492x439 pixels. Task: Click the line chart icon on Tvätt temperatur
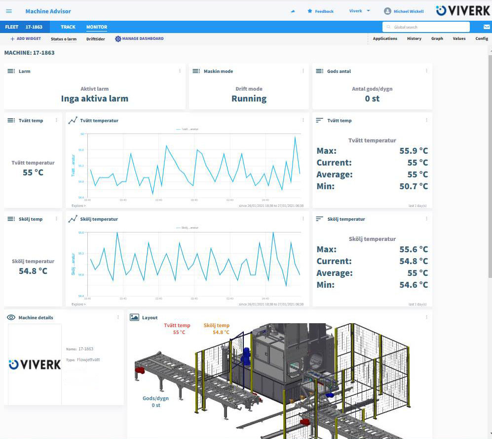coord(73,120)
